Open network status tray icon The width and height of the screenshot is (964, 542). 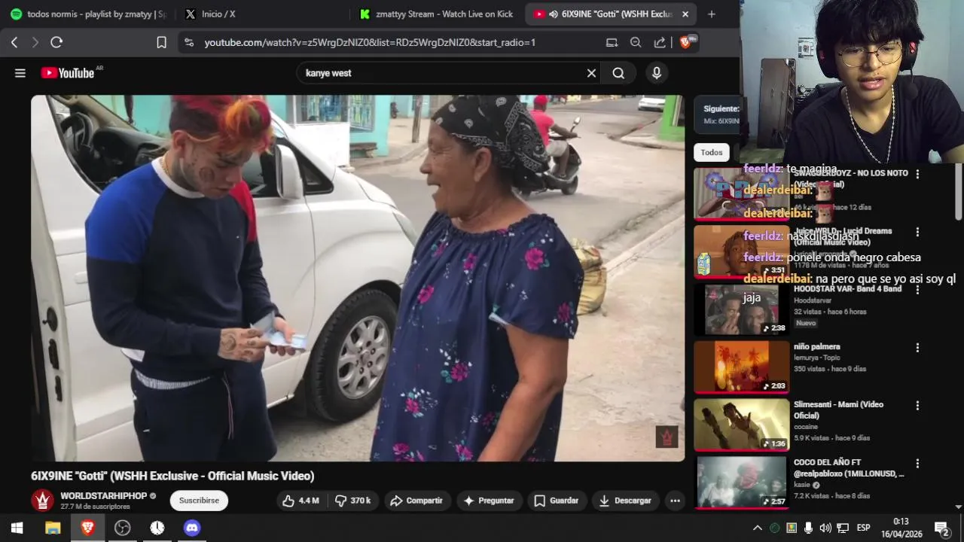pyautogui.click(x=843, y=528)
